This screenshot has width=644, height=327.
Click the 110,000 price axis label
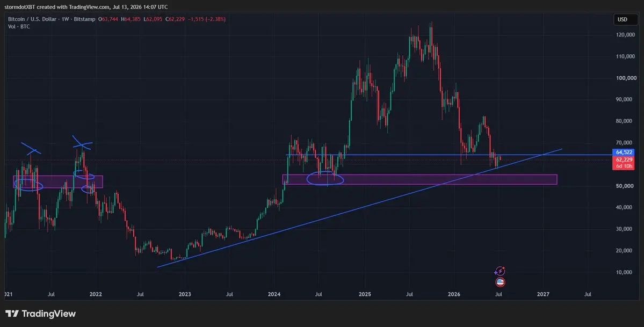pyautogui.click(x=626, y=56)
